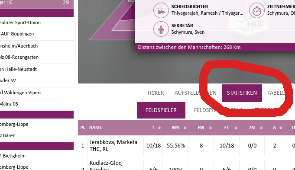Click the Schiedsrichter whistle icon
This screenshot has height=170, width=295.
[161, 10]
